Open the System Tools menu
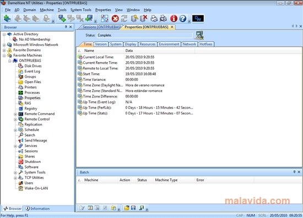 coord(80,10)
